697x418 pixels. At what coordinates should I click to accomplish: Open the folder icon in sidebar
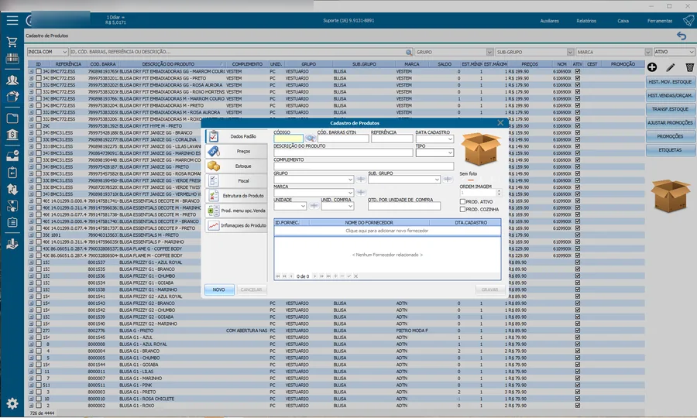[x=12, y=118]
